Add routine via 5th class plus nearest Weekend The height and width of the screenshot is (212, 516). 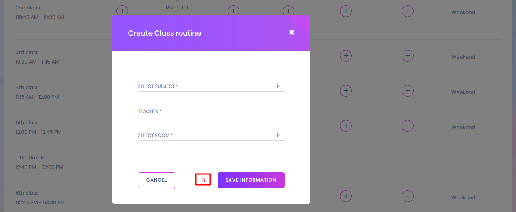408,126
